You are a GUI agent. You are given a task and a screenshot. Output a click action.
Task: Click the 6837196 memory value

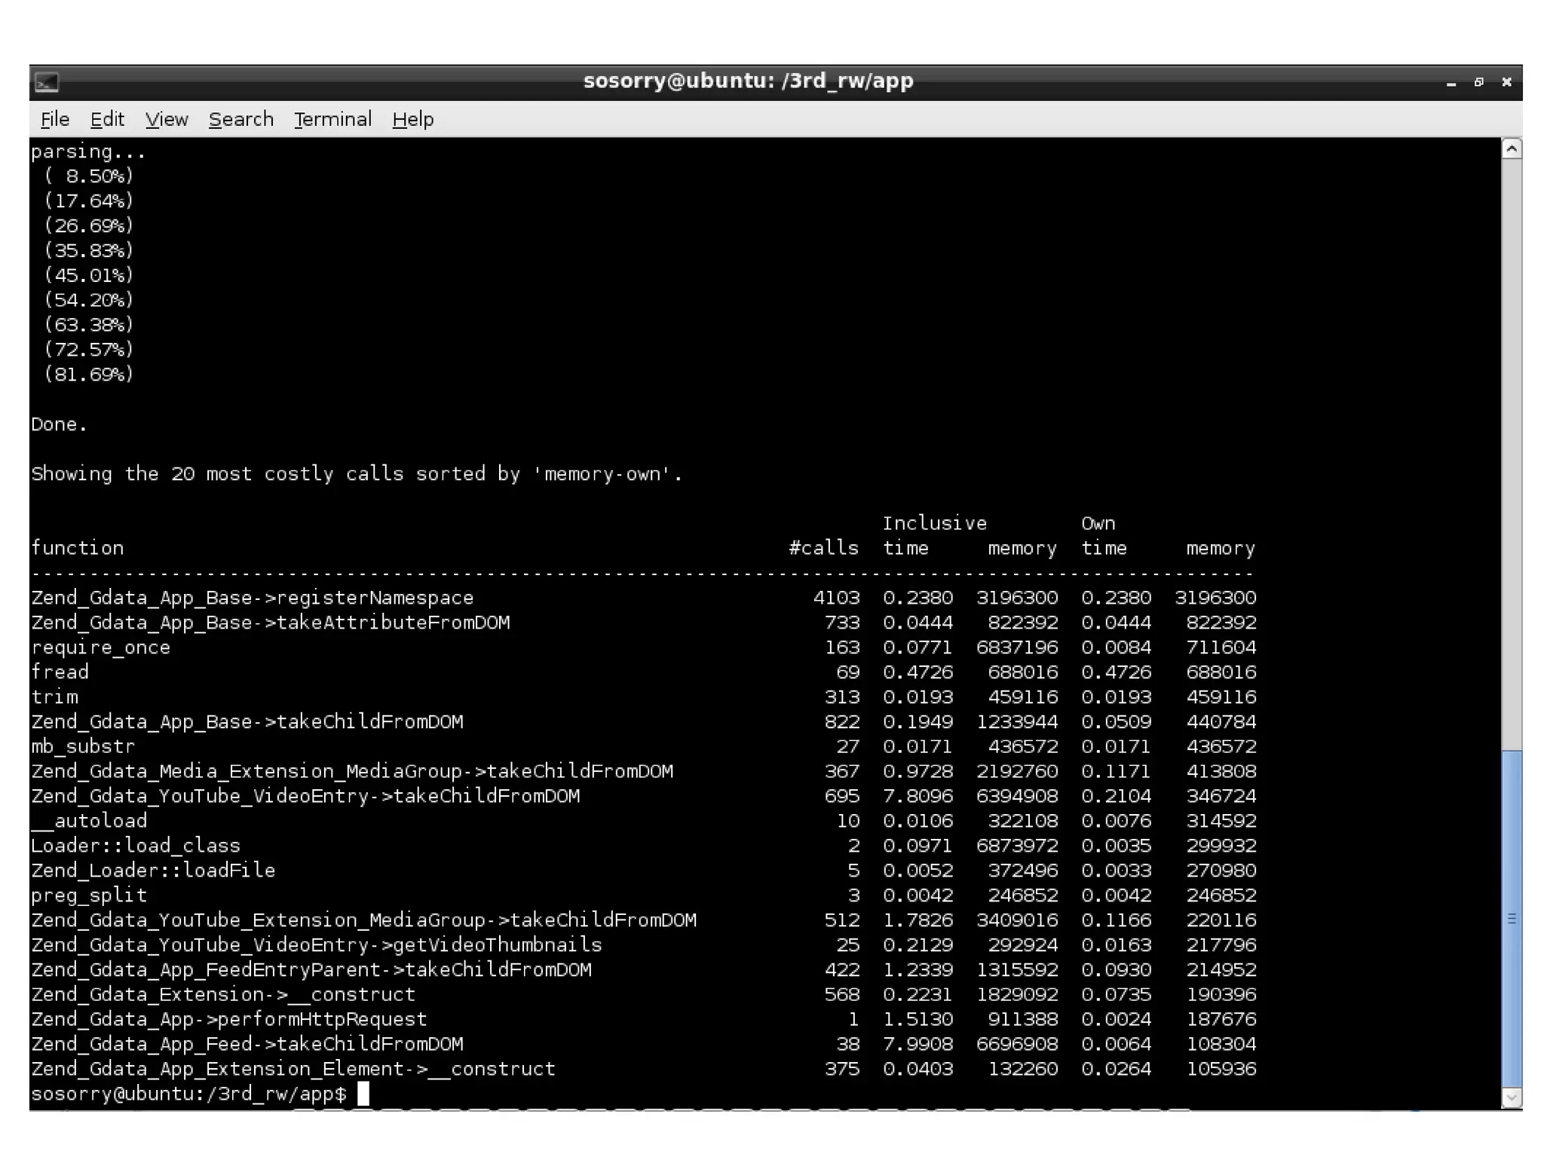[1017, 647]
